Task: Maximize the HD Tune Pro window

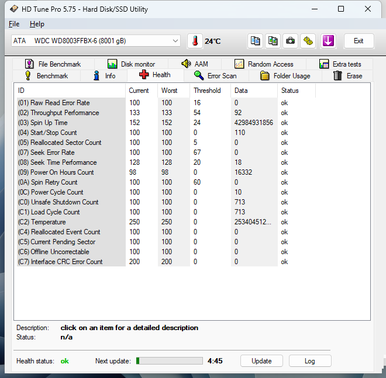Action: 341,9
